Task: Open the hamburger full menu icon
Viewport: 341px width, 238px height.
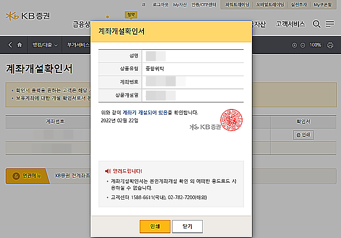Action: (330, 24)
